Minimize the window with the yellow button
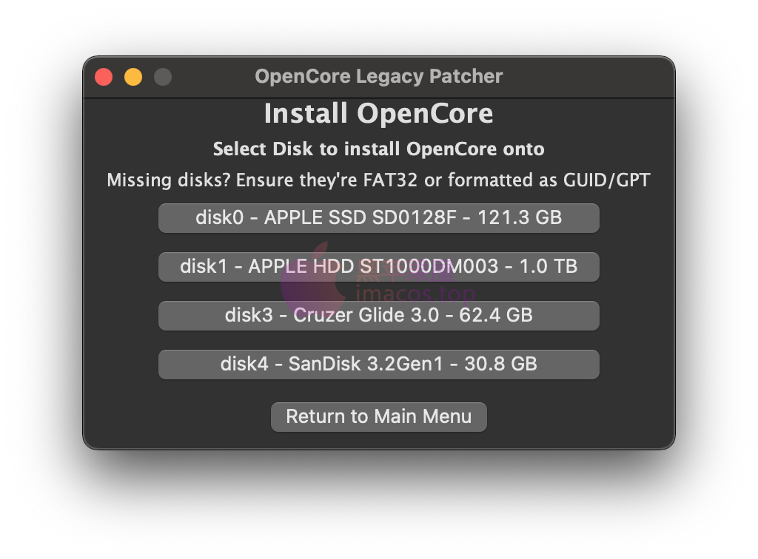 coord(133,77)
